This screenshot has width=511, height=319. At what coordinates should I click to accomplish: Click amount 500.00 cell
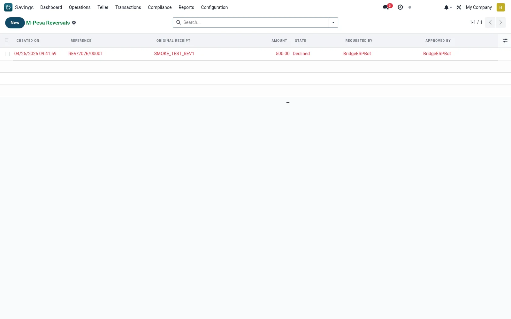(283, 54)
